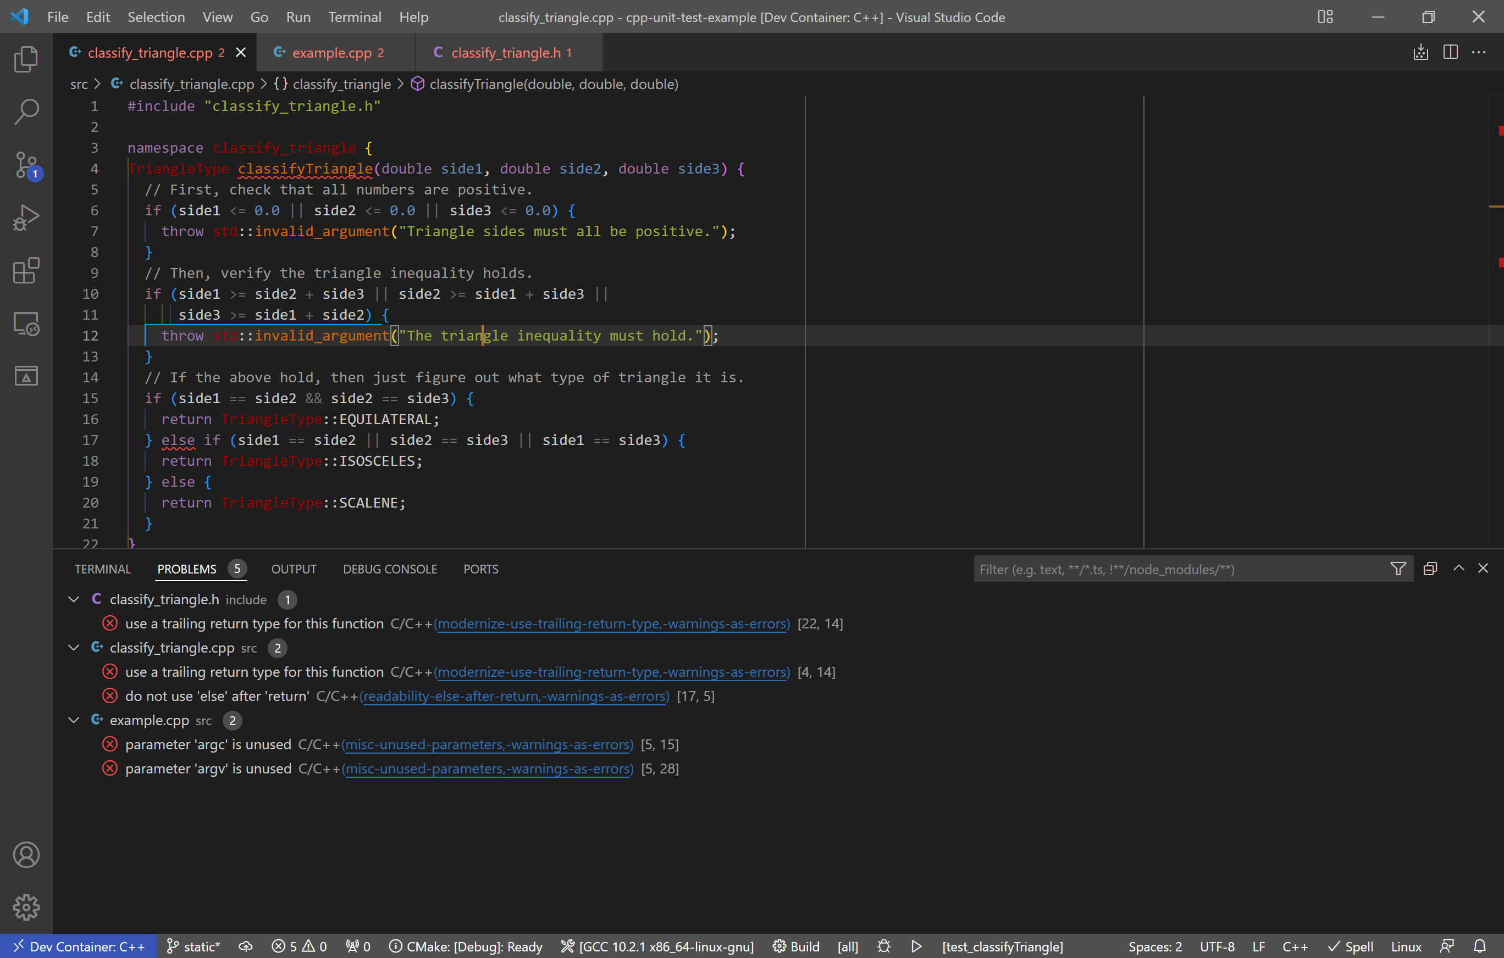Screen dimensions: 1504x958
Task: Open the classify_triangle namespace breadcrumb
Action: coord(332,83)
